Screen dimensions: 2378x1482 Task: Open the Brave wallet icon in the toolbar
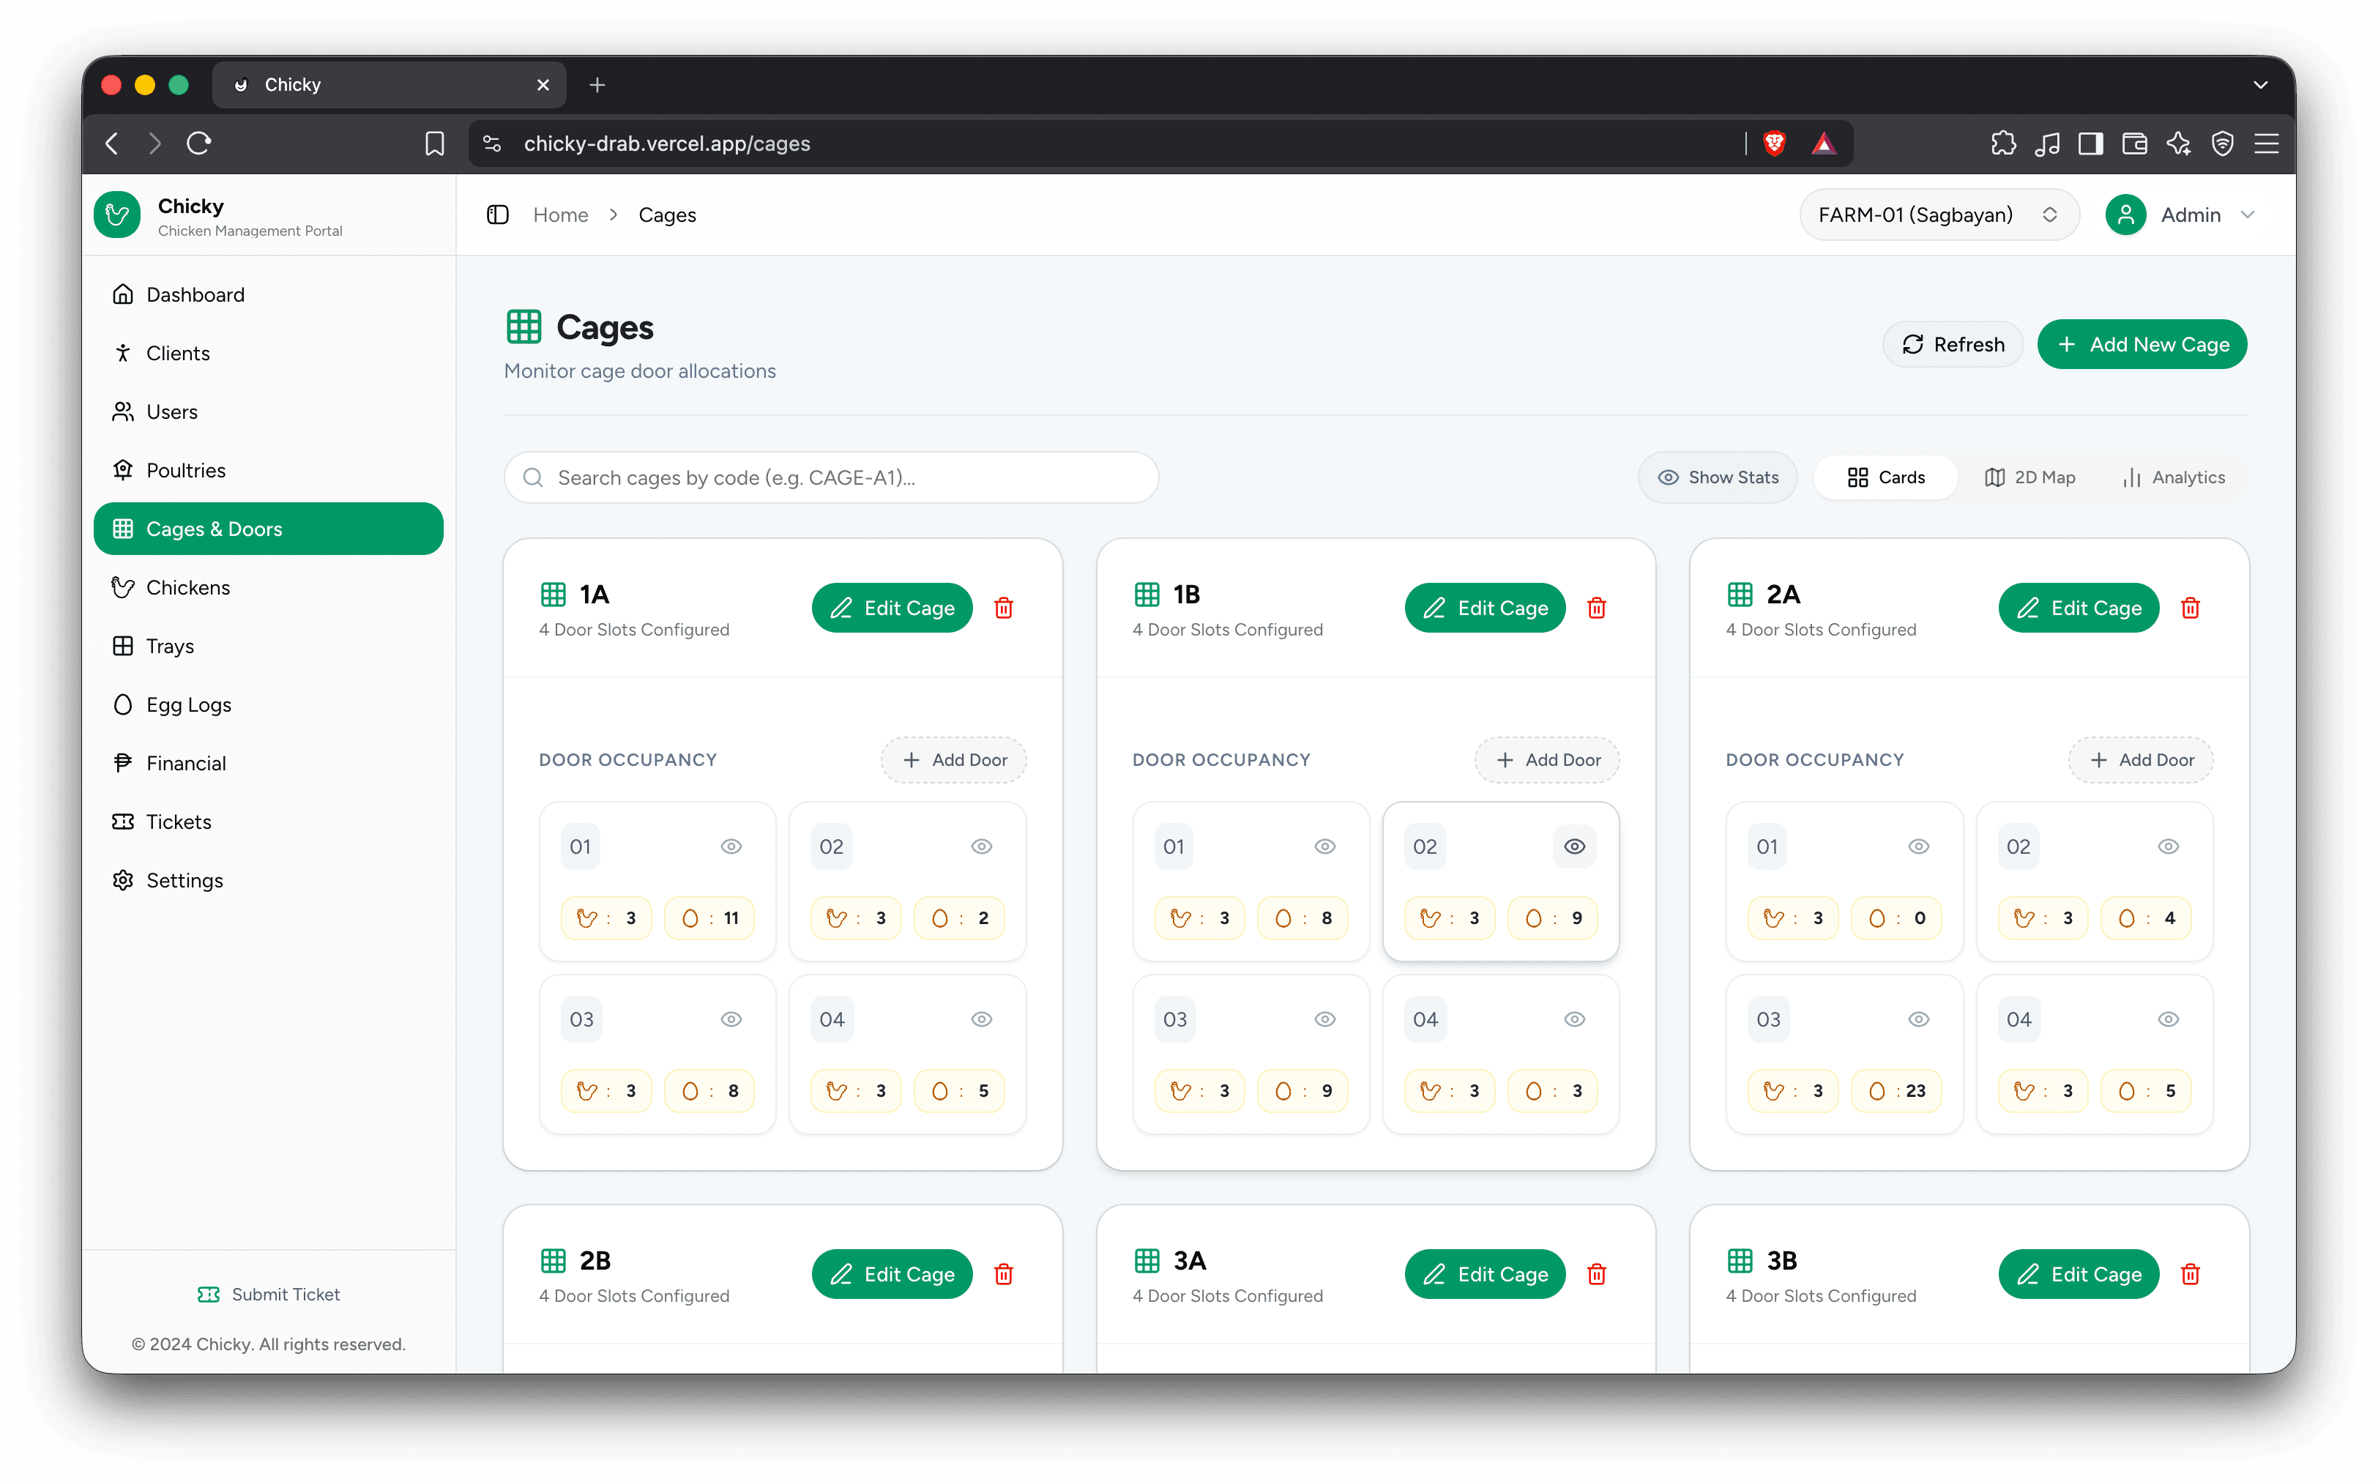(2134, 143)
